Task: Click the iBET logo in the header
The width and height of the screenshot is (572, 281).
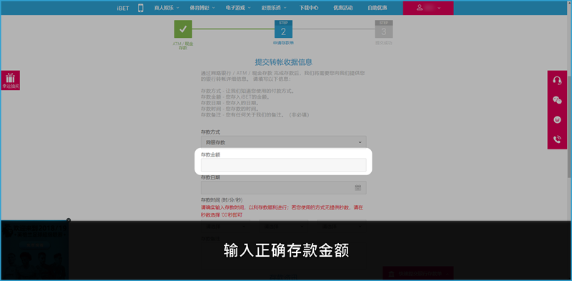Action: click(123, 8)
